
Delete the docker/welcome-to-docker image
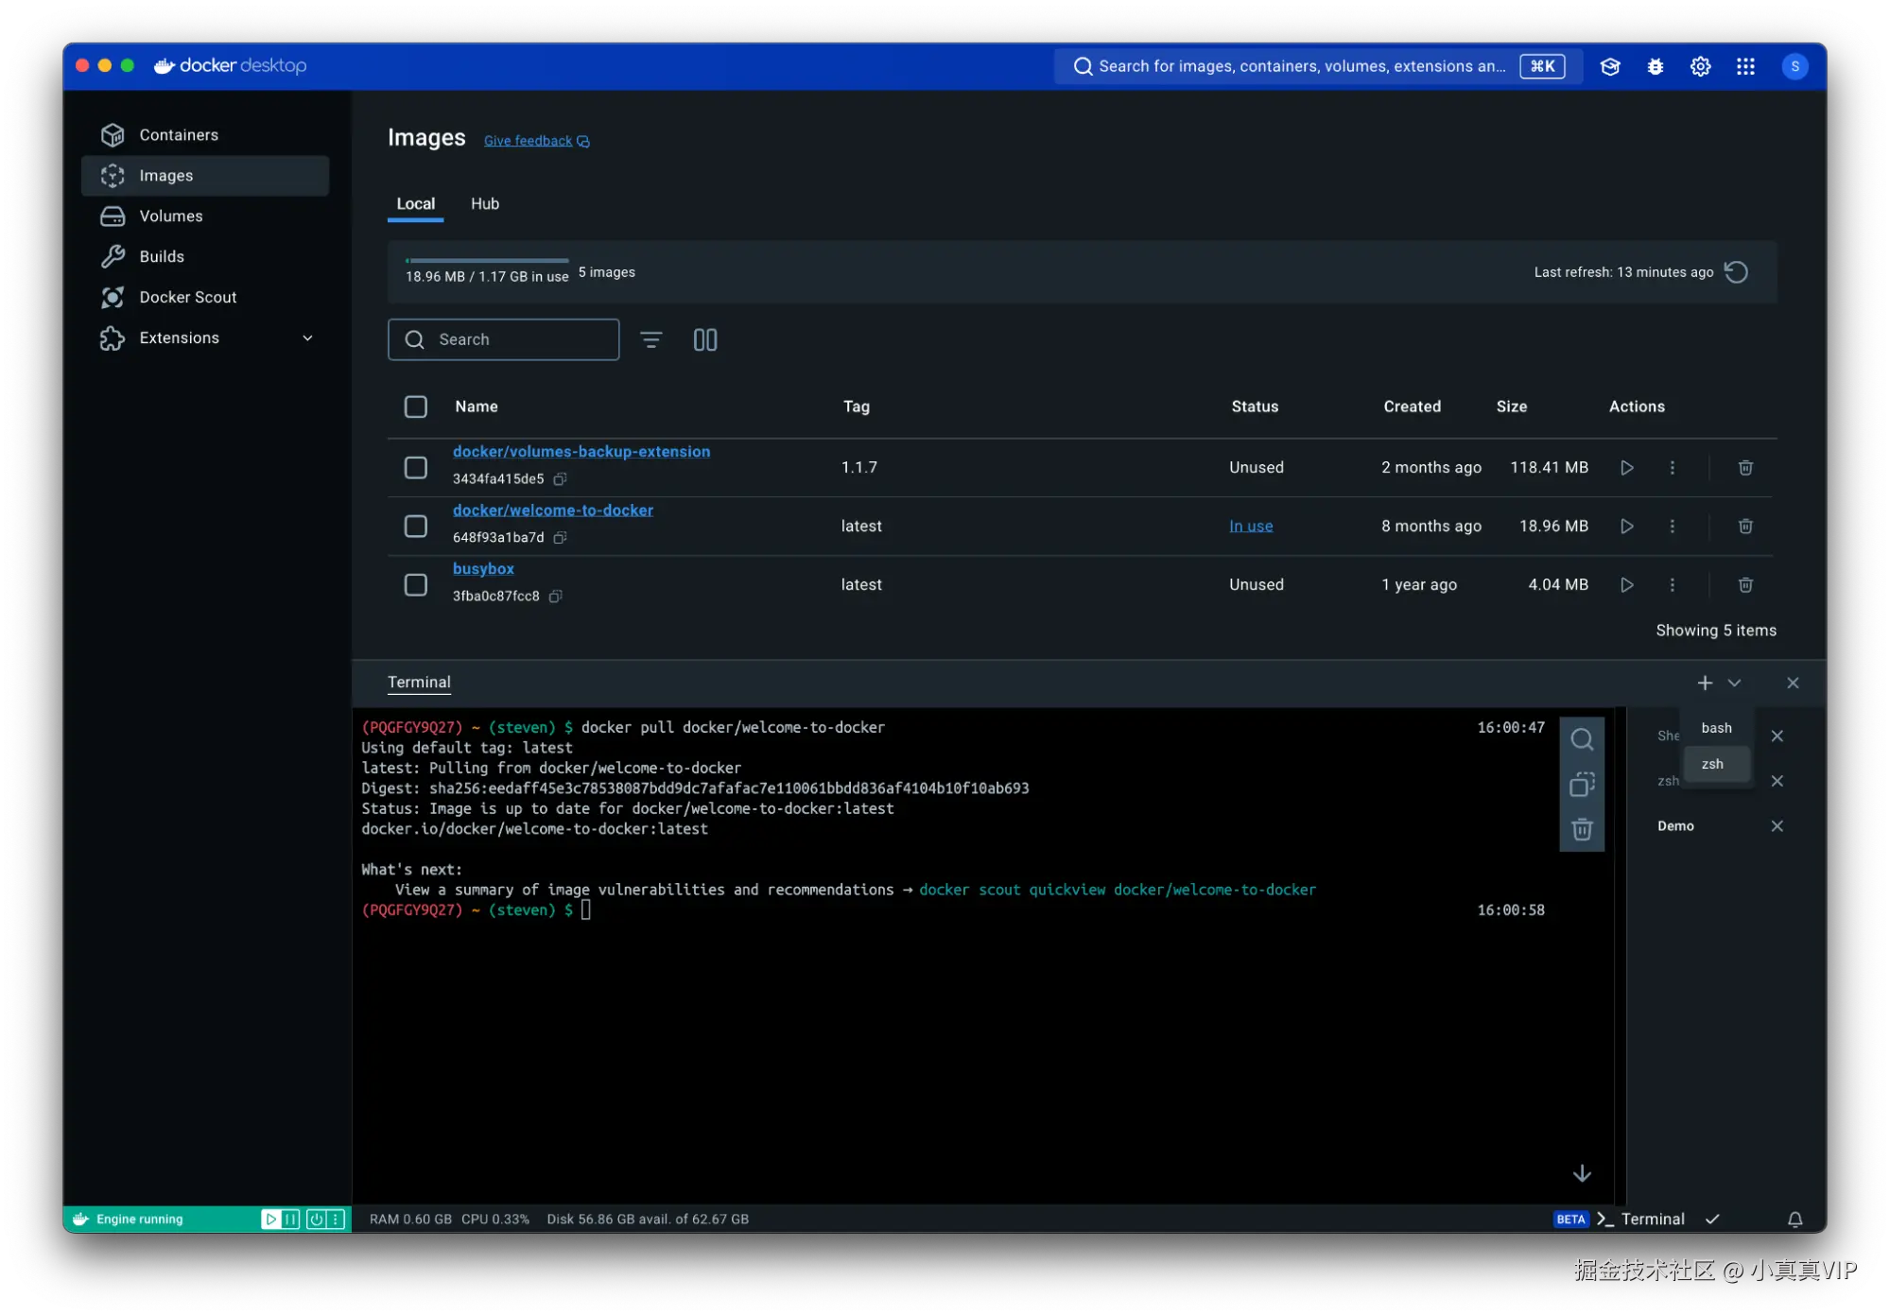coord(1745,527)
